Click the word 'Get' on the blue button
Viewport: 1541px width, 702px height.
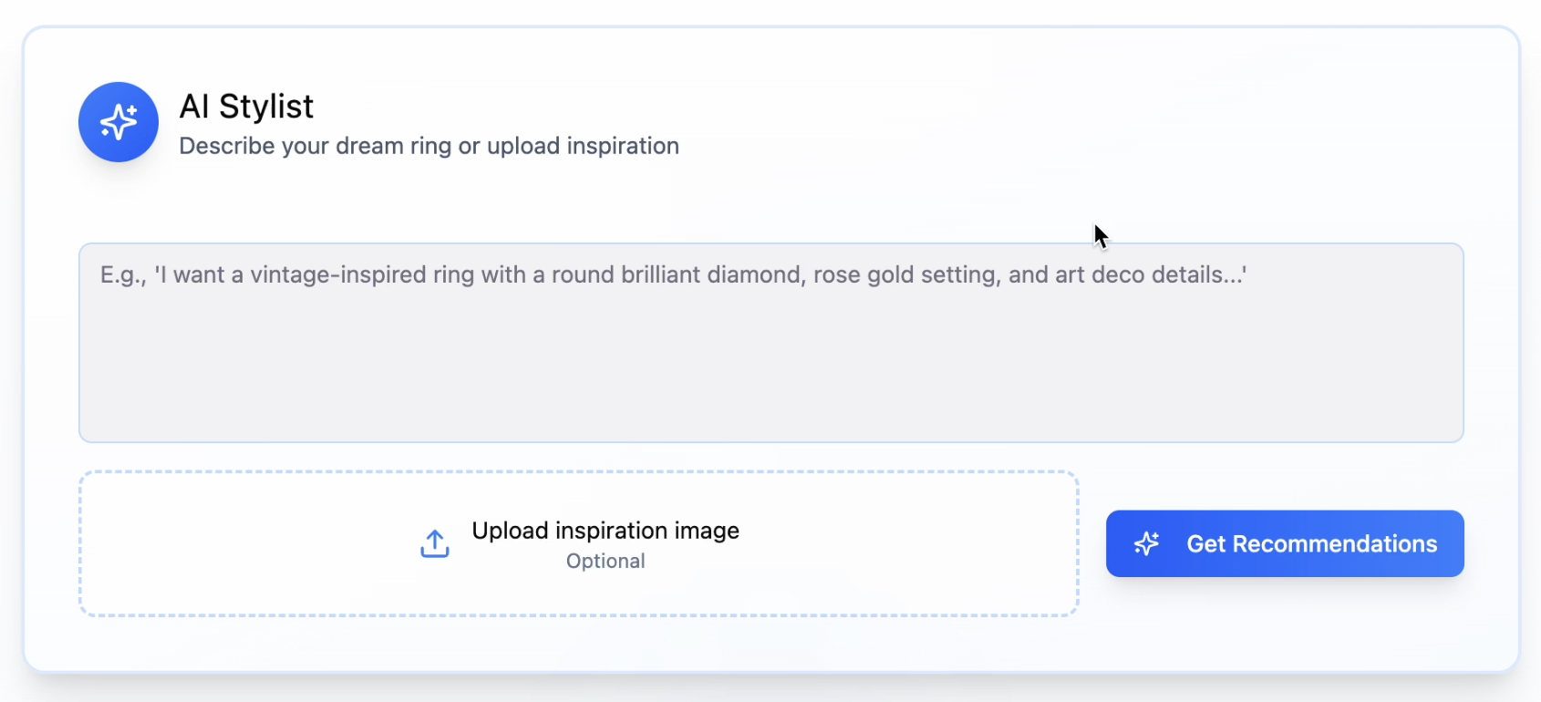click(x=1205, y=544)
